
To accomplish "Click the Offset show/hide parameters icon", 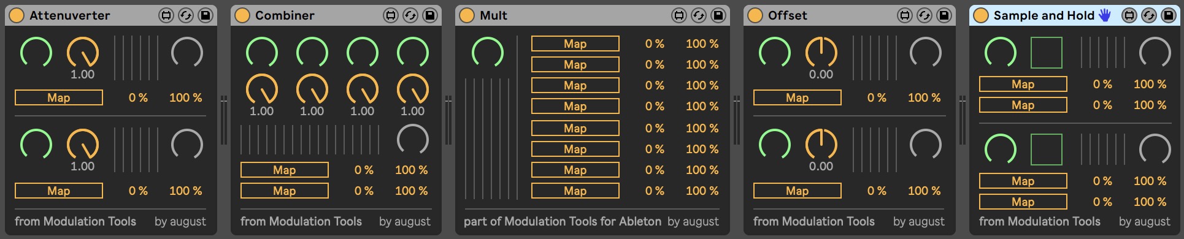I will click(905, 15).
